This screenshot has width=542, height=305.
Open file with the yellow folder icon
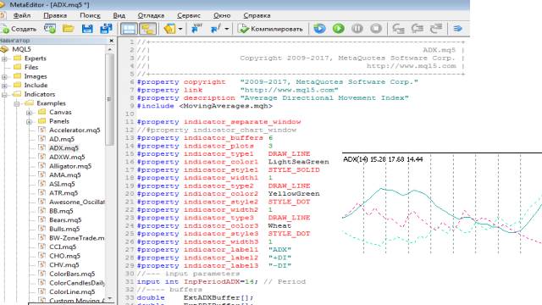tap(69, 29)
